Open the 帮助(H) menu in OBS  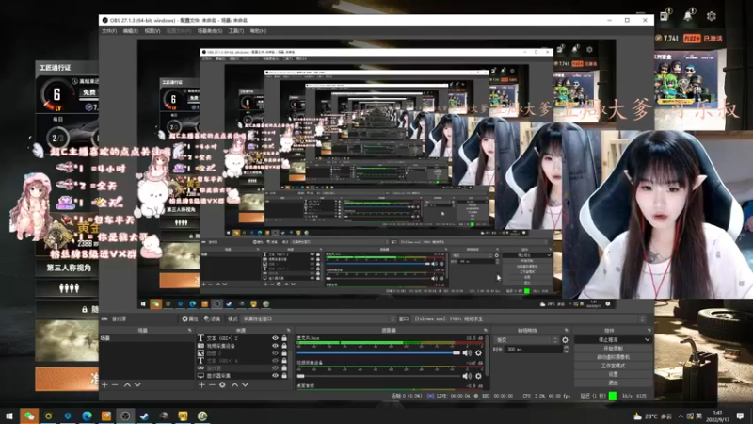pos(258,31)
